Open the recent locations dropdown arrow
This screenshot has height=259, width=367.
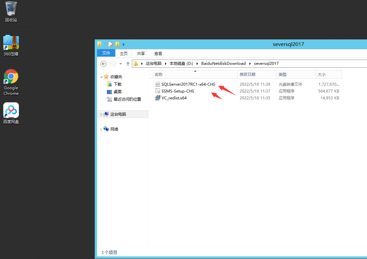[120, 64]
